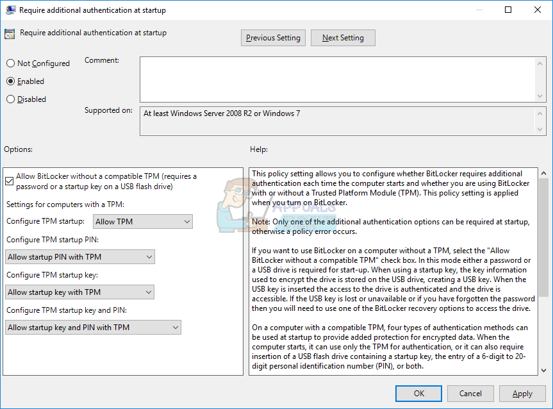Screen dimensions: 553x409
Task: Click the Previous Setting button
Action: 274,38
